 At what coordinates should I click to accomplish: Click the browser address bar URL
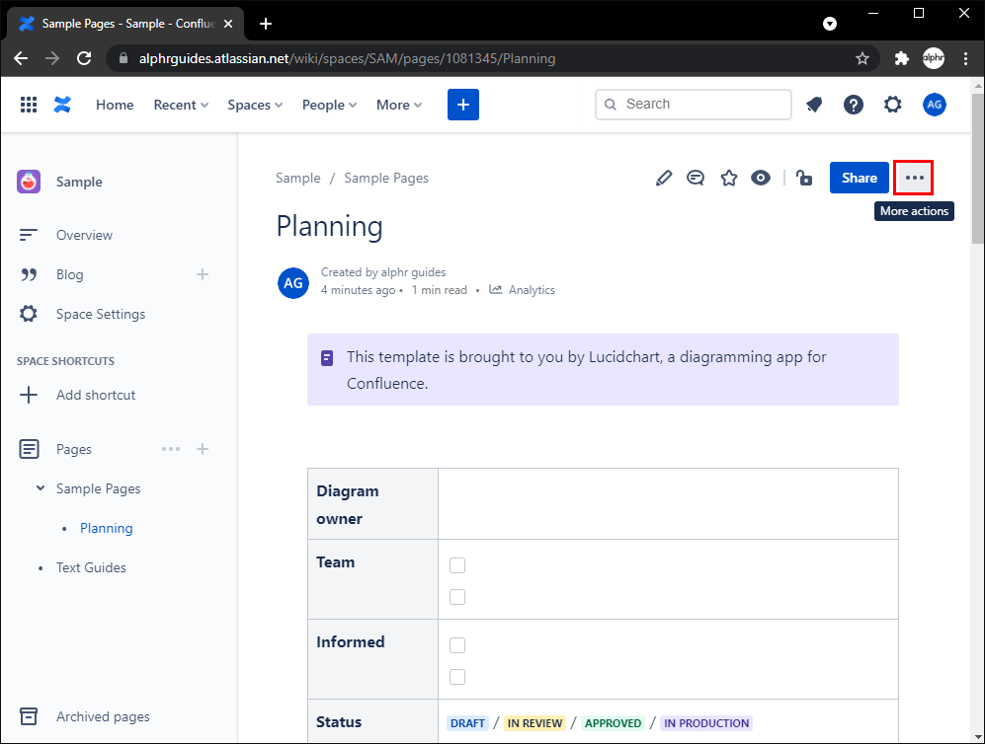(347, 58)
